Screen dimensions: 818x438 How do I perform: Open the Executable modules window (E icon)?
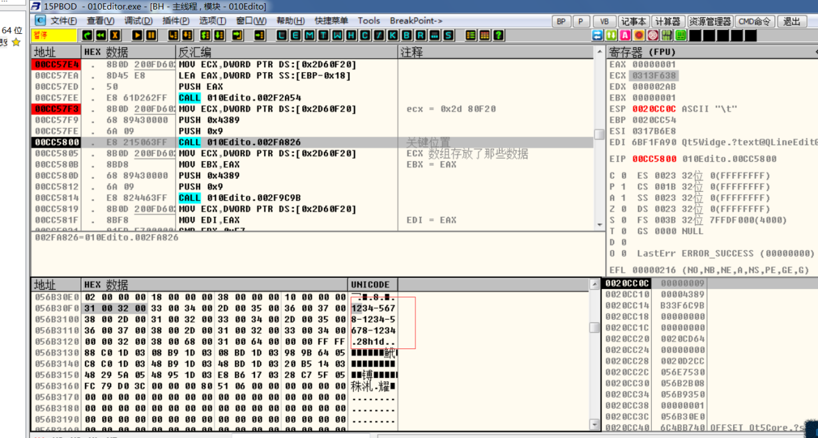[x=296, y=35]
